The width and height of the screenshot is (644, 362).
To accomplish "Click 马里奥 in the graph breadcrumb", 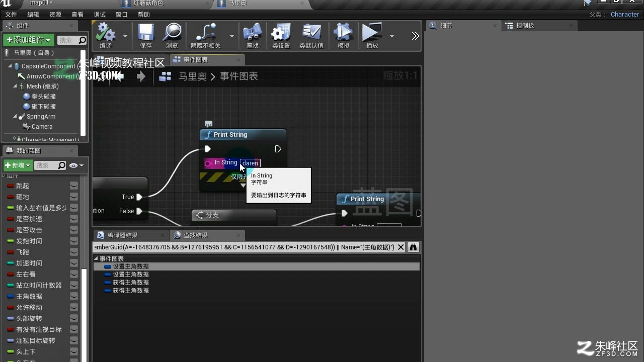I will (x=193, y=76).
